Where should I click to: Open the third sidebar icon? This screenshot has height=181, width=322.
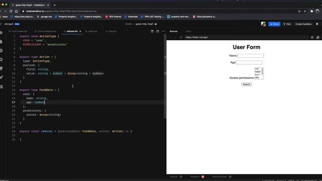tap(2, 50)
